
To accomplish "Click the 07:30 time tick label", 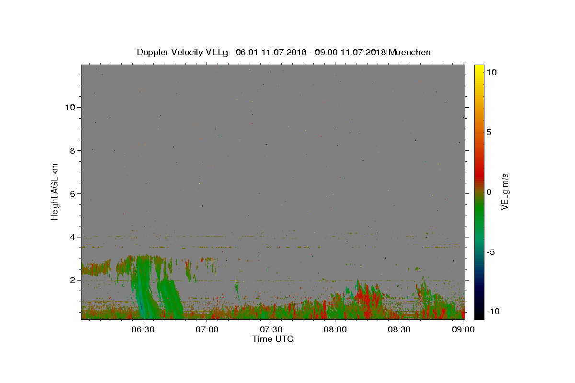I will (x=271, y=329).
